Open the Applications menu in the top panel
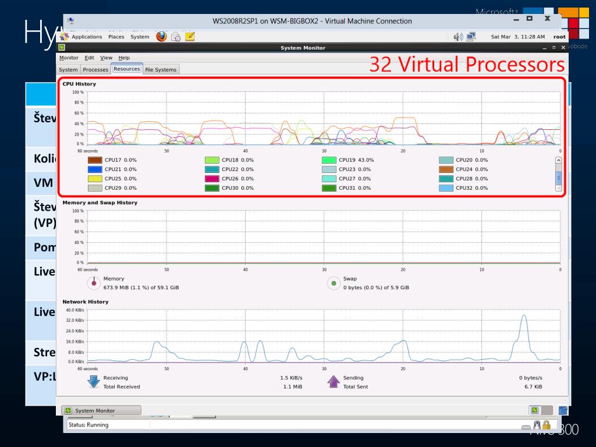Image resolution: width=596 pixels, height=447 pixels. [x=86, y=37]
